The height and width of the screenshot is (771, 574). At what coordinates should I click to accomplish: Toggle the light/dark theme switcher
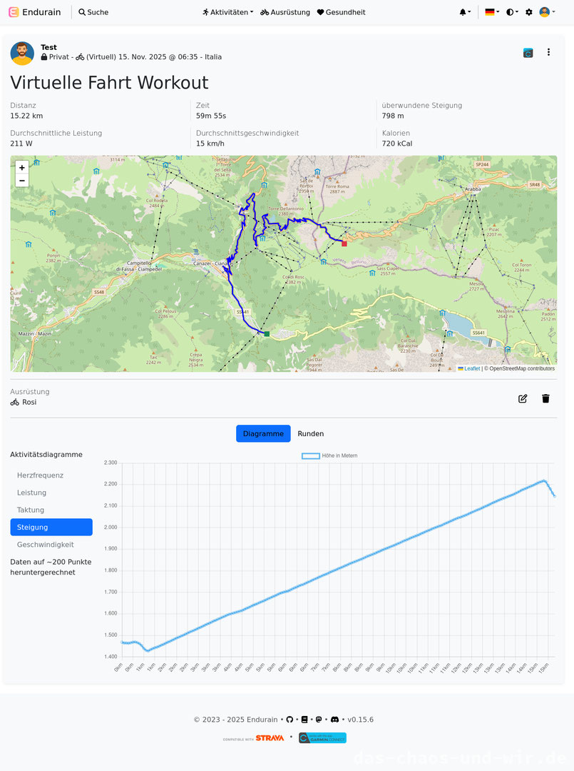coord(512,12)
